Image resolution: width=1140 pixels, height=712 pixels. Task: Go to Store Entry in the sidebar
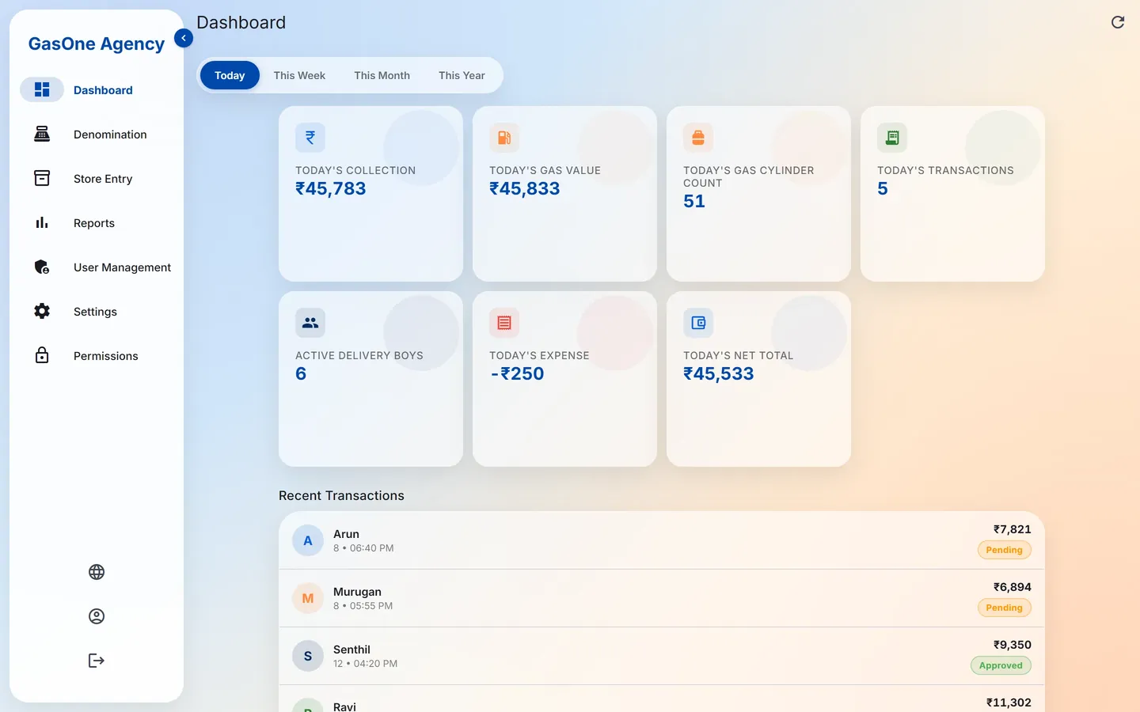coord(103,179)
